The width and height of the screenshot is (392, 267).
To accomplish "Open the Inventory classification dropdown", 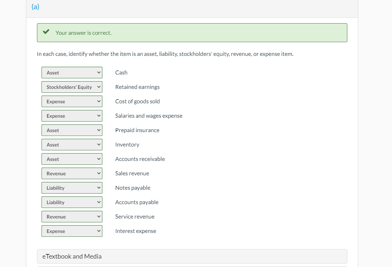I will [x=72, y=145].
